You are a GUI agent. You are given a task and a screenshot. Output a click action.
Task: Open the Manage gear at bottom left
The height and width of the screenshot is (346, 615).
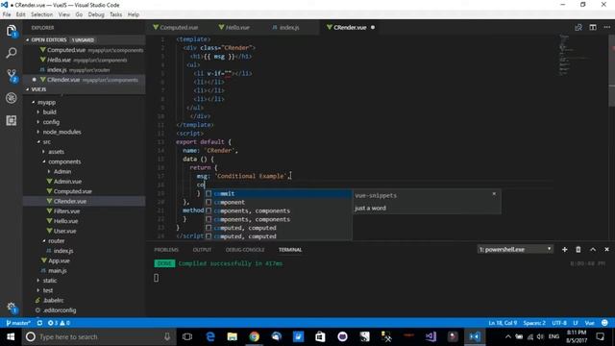point(12,308)
